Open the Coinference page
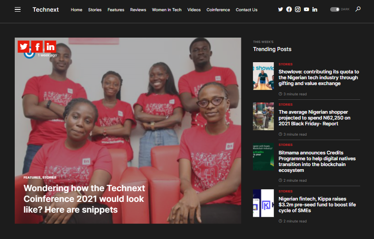The height and width of the screenshot is (239, 374). [x=218, y=10]
